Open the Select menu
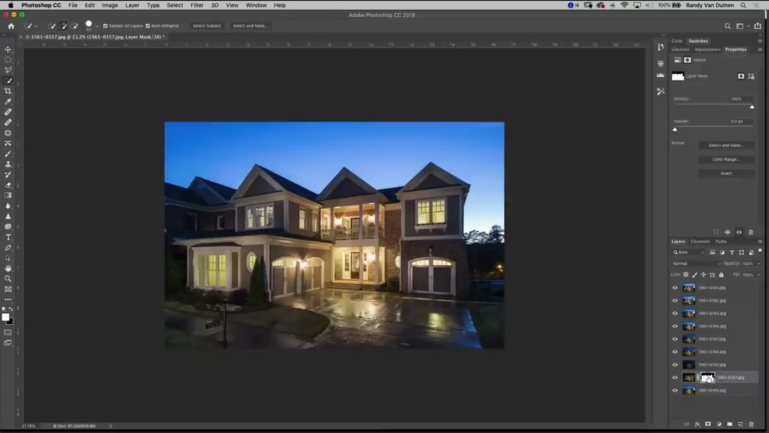 tap(175, 5)
